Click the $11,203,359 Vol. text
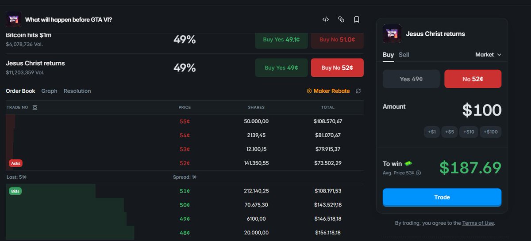Image resolution: width=531 pixels, height=241 pixels. [25, 72]
